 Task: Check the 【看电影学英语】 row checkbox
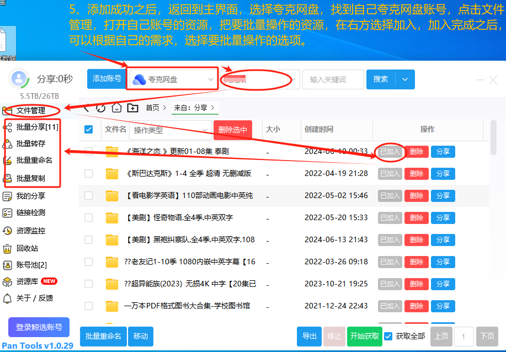coord(88,195)
